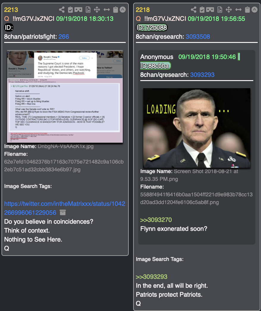Click the circled up-arrow icon on post 2218

[x=254, y=10]
